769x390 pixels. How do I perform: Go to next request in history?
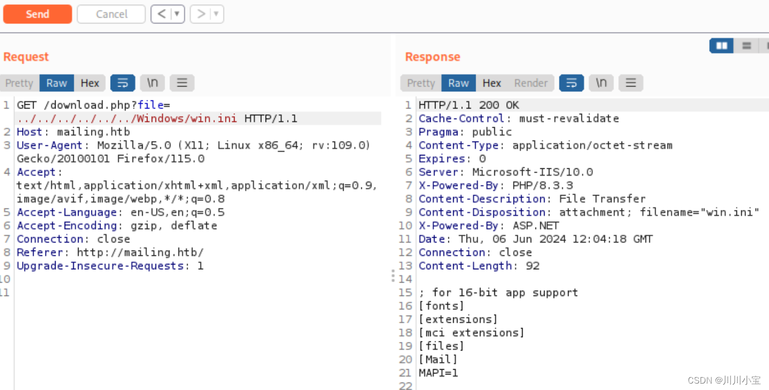point(201,14)
